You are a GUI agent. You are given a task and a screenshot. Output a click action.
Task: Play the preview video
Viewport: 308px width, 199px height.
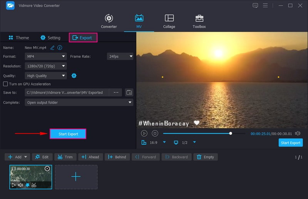(x=144, y=133)
